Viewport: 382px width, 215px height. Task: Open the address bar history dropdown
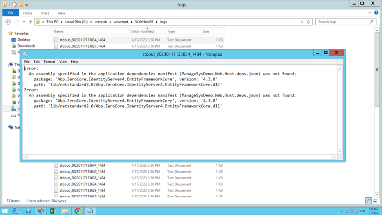click(302, 22)
